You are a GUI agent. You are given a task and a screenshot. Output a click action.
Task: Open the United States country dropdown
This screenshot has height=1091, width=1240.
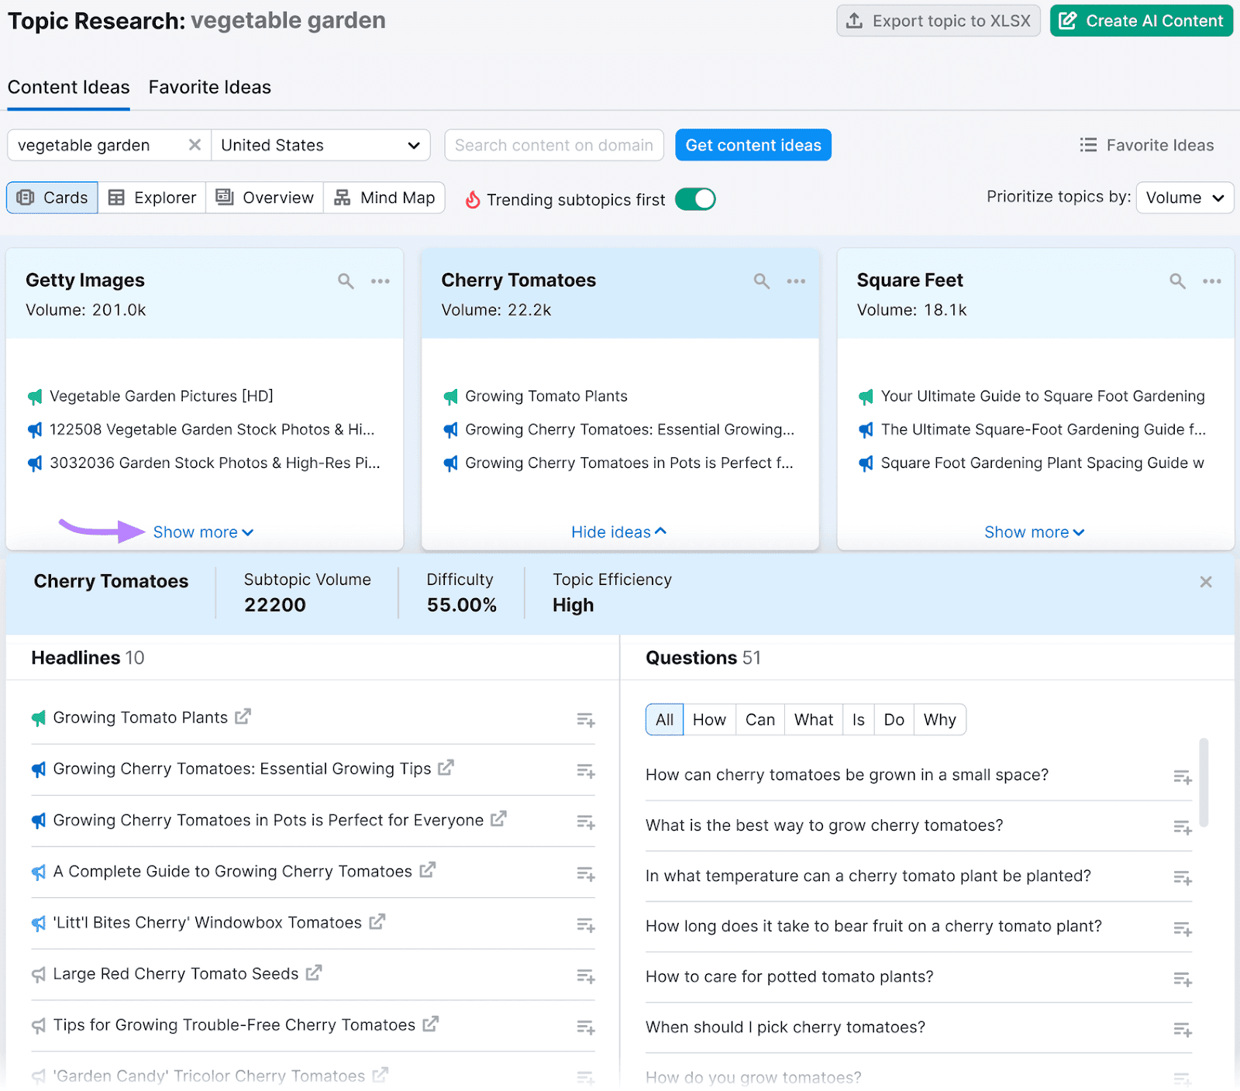(x=320, y=145)
